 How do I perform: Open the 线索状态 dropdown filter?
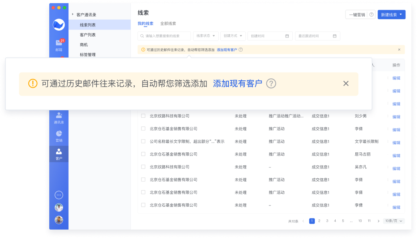click(x=206, y=36)
